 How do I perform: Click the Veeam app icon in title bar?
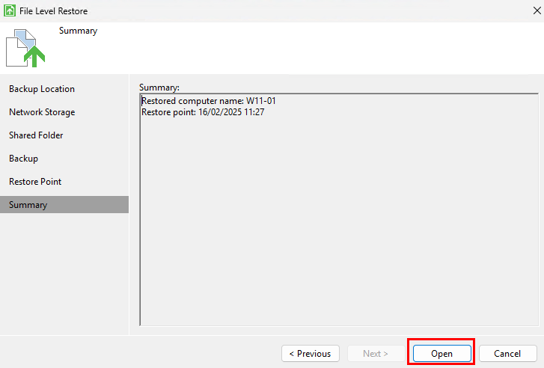coord(10,11)
